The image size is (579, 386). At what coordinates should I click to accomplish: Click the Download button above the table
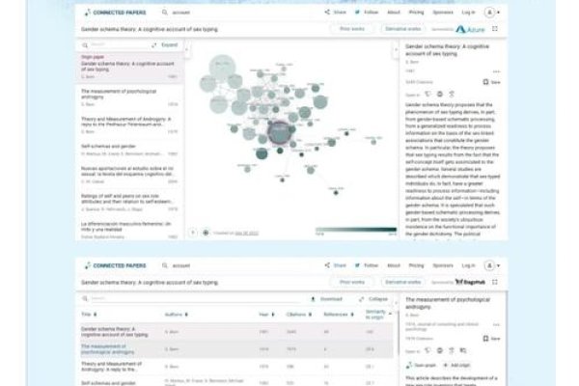click(x=328, y=299)
